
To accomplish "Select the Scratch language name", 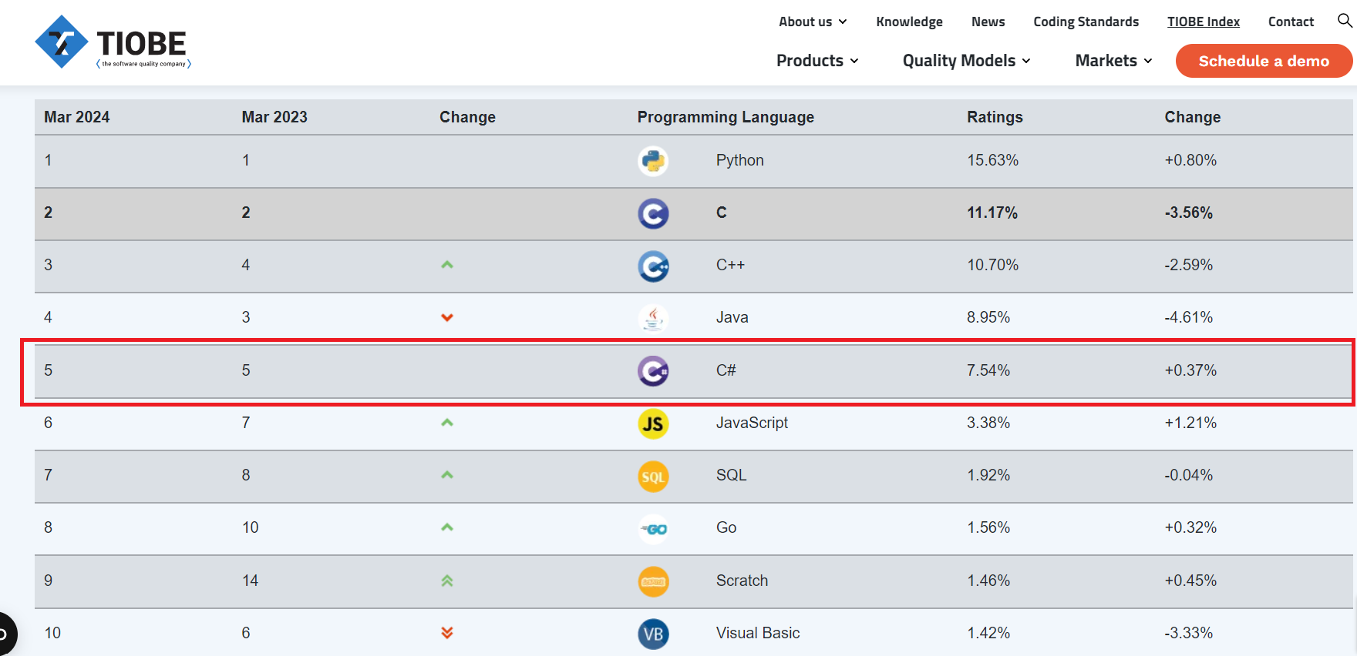I will coord(742,581).
